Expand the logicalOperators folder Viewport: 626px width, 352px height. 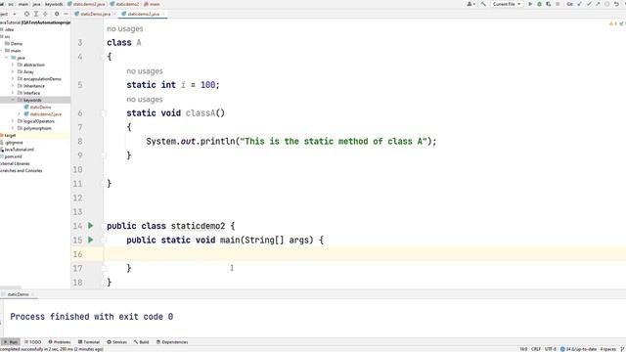click(13, 121)
